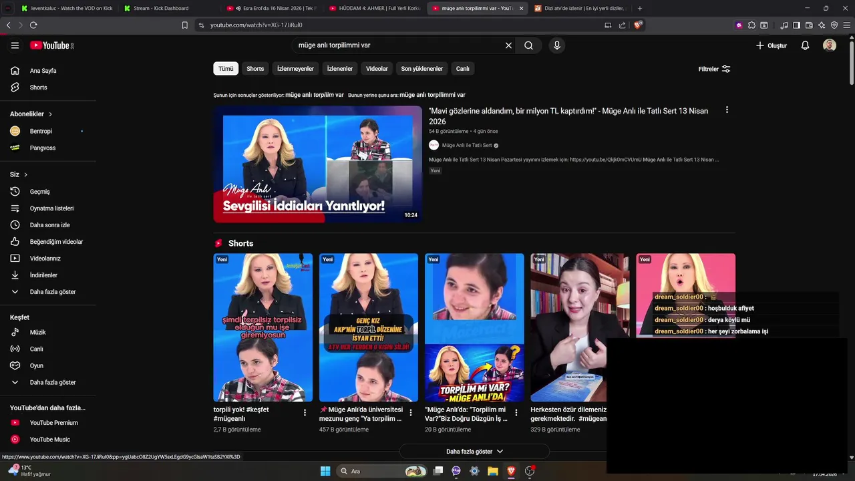
Task: Open the taskbar weather widget
Action: click(x=29, y=470)
